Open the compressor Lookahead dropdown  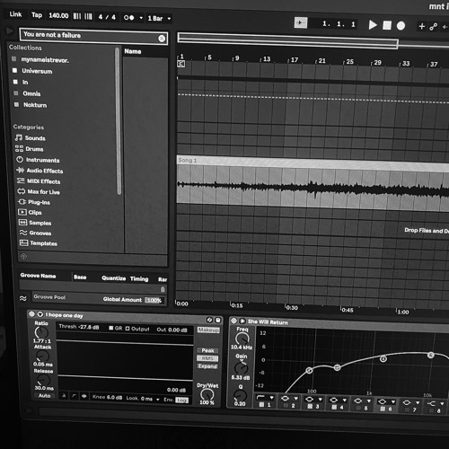tap(143, 399)
